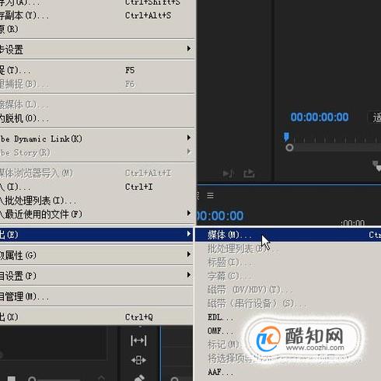Click the monitor timecode 00:00:00:00
Image resolution: width=381 pixels, height=381 pixels.
(x=320, y=117)
